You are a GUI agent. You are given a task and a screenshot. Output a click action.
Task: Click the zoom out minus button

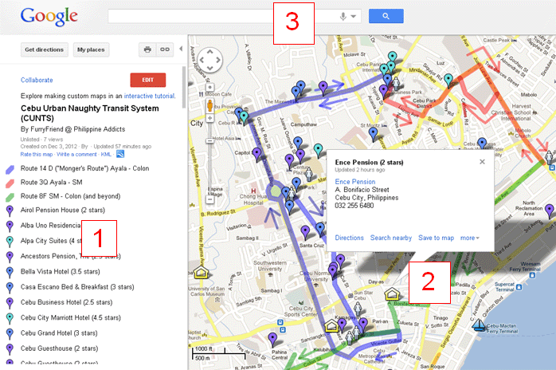(x=210, y=199)
